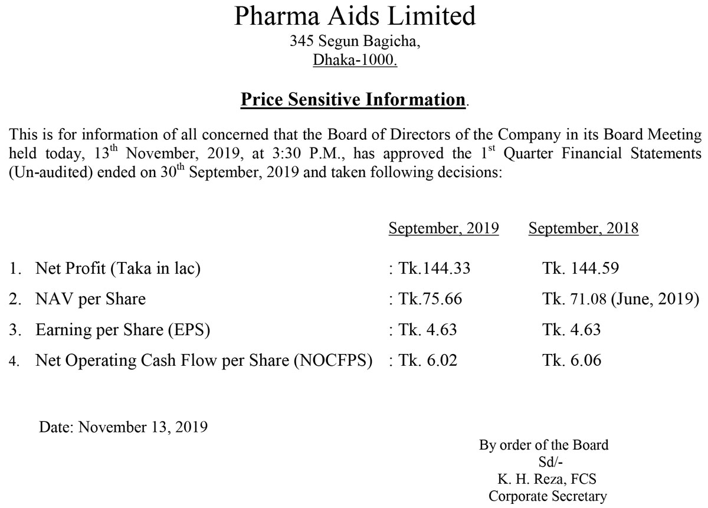Click the Net Profit (Taka in lac) label
Viewport: 708px width, 508px height.
[118, 269]
